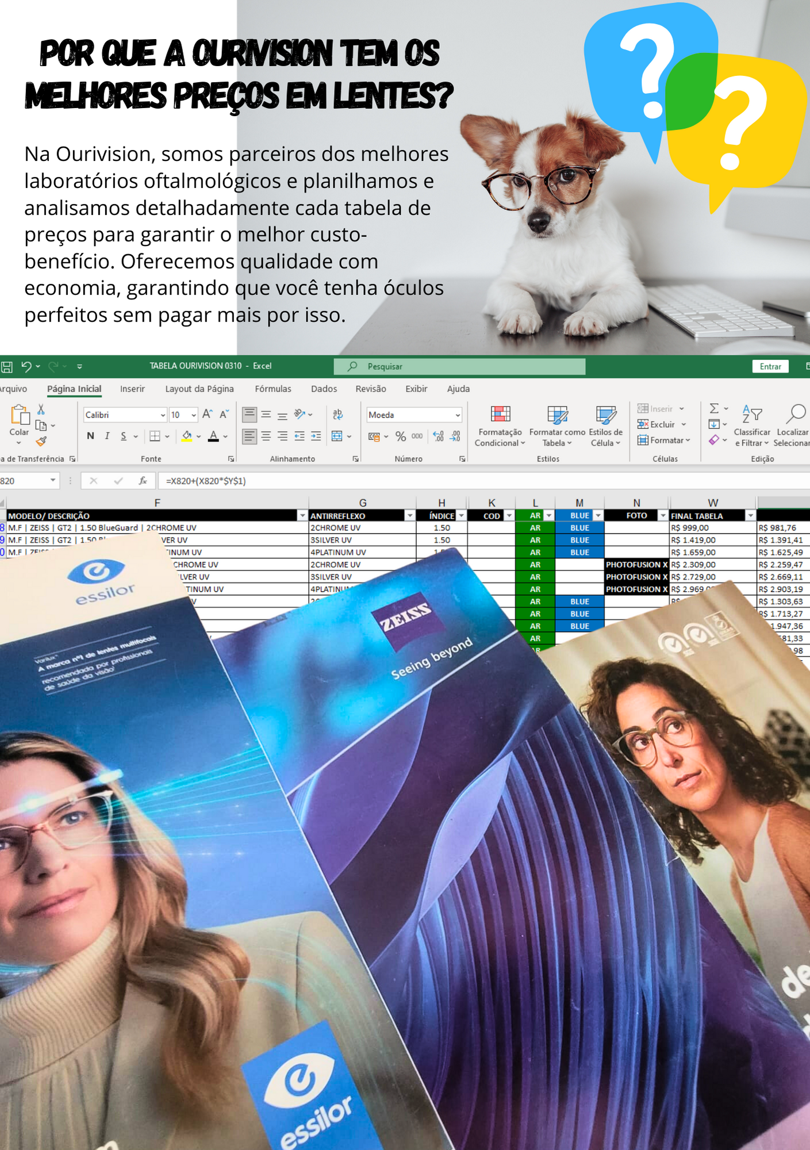
Task: Toggle italic formatting
Action: 107,436
